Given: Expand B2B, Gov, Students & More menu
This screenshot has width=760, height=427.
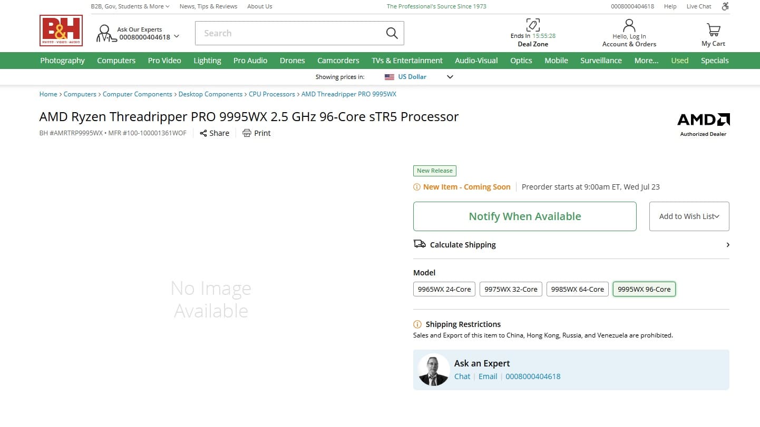Looking at the screenshot, I should click(x=130, y=6).
